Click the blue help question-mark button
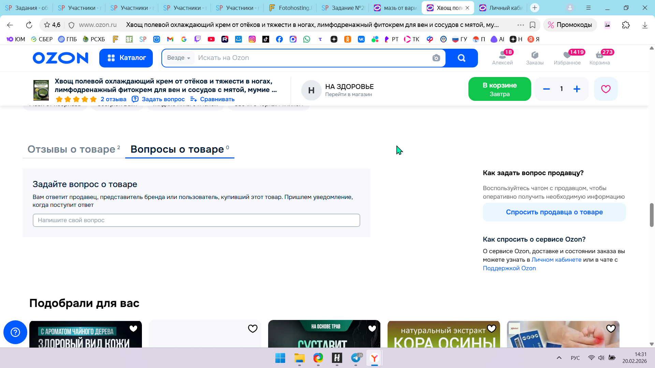This screenshot has height=368, width=655. pos(15,332)
